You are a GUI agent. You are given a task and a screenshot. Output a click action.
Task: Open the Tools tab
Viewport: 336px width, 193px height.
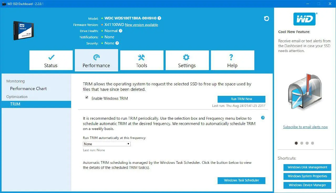click(x=142, y=60)
